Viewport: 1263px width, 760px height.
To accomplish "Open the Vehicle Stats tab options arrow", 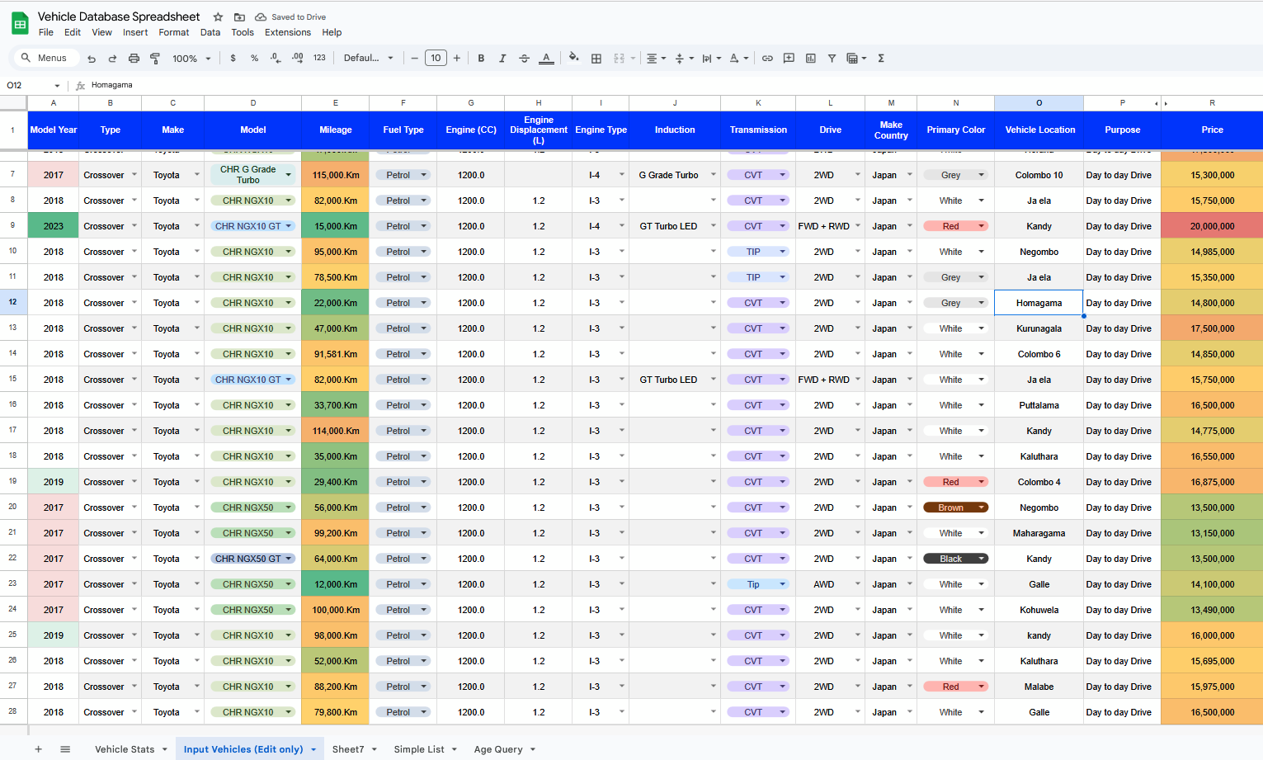I will coord(165,749).
